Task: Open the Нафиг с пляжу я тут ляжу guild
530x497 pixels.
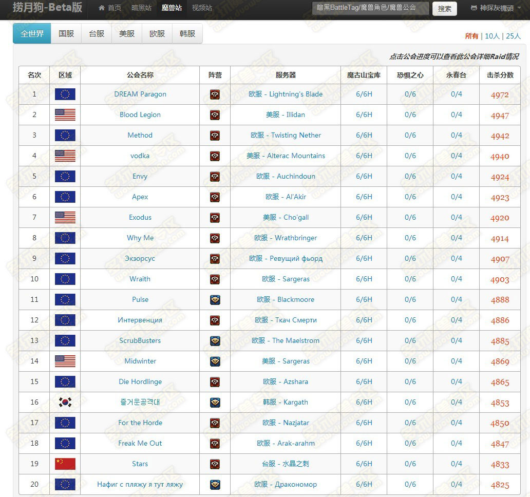Action: 140,485
